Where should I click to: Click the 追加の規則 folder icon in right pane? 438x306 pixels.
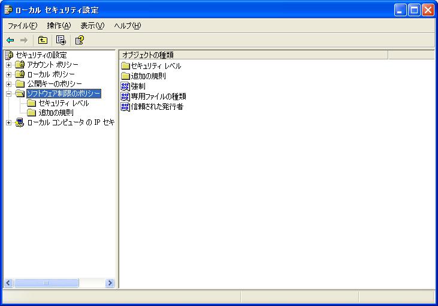[x=125, y=76]
